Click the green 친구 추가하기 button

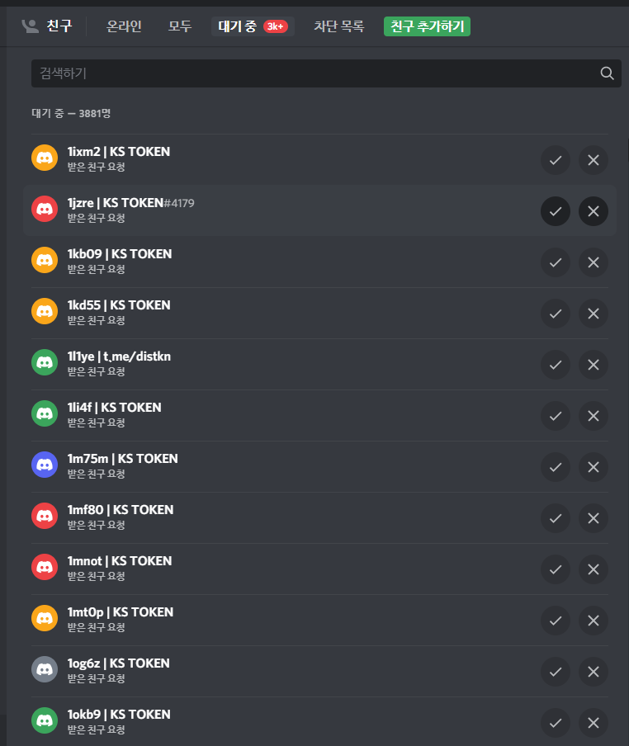427,26
